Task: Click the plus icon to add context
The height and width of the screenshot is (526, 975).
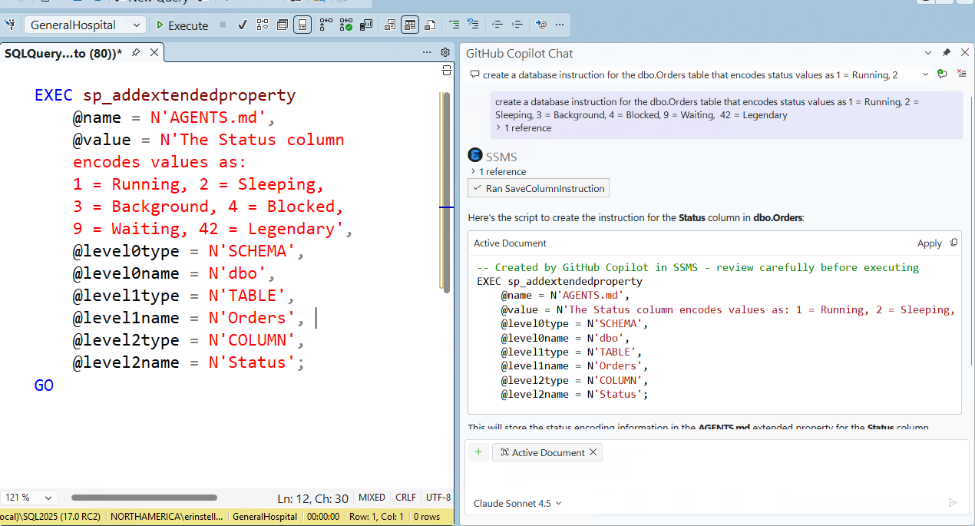Action: coord(478,452)
